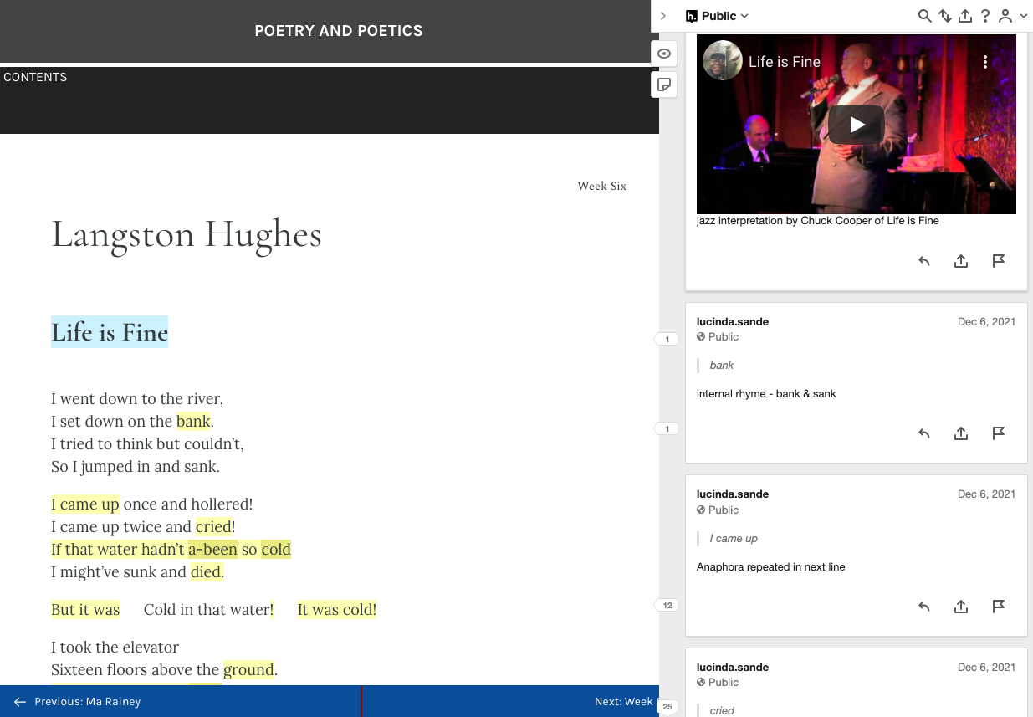
Task: Flag the Anaphora annotation
Action: coord(998,607)
